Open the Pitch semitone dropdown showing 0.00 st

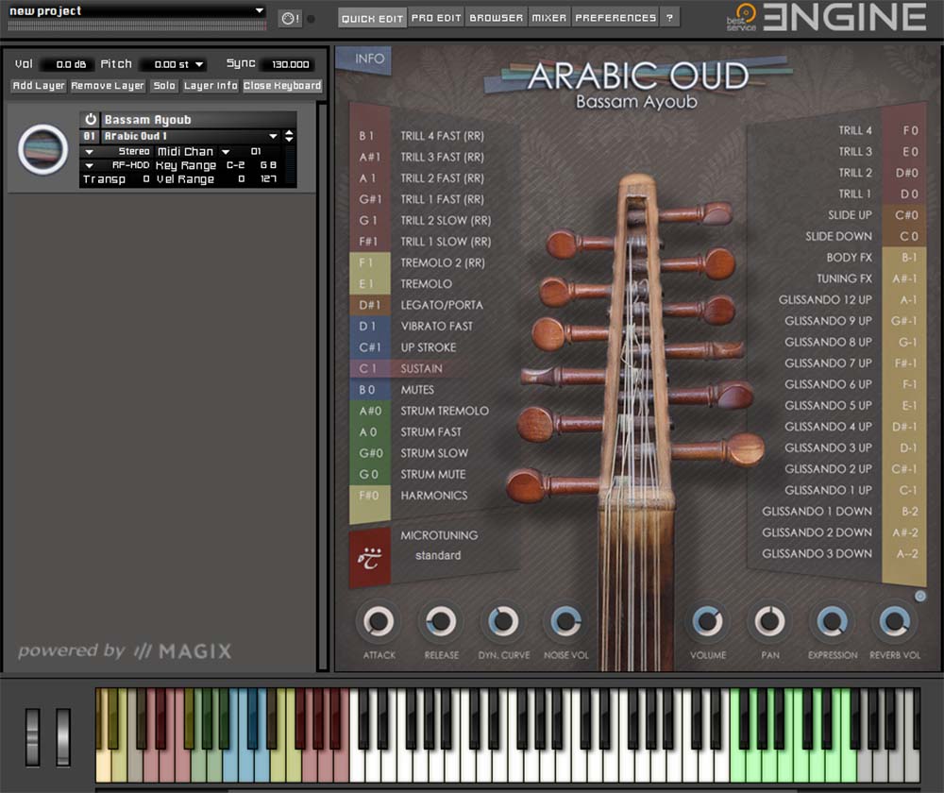pyautogui.click(x=174, y=63)
